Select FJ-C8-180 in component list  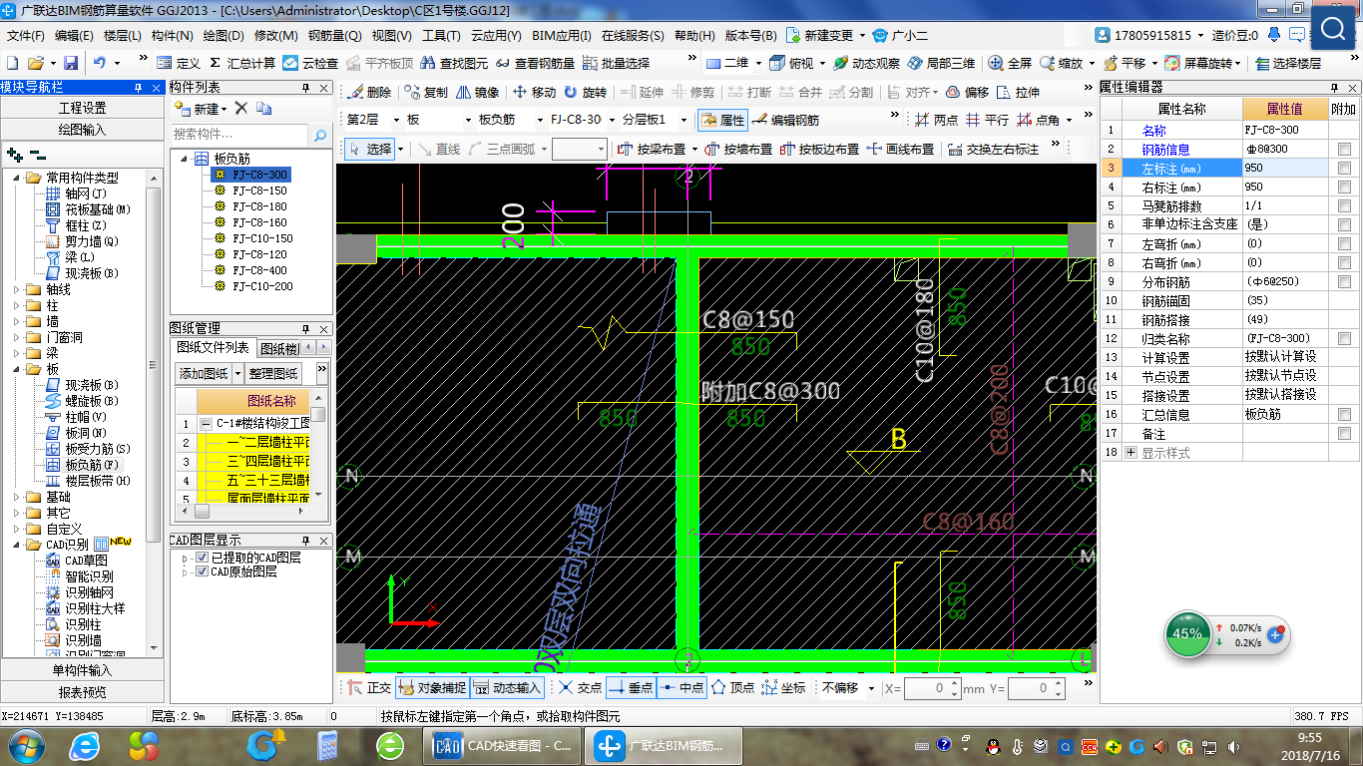pos(259,206)
